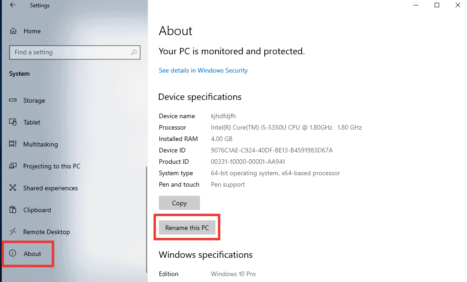467x282 pixels.
Task: Open Shared experiences settings
Action: click(x=13, y=188)
